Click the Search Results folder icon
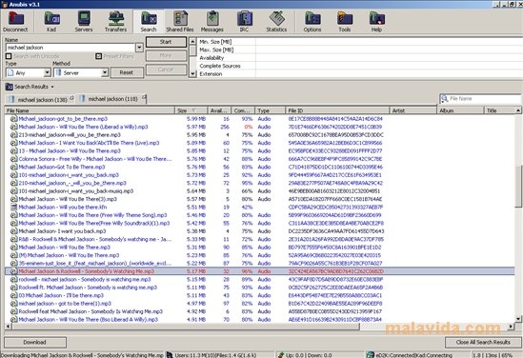 [x=9, y=87]
